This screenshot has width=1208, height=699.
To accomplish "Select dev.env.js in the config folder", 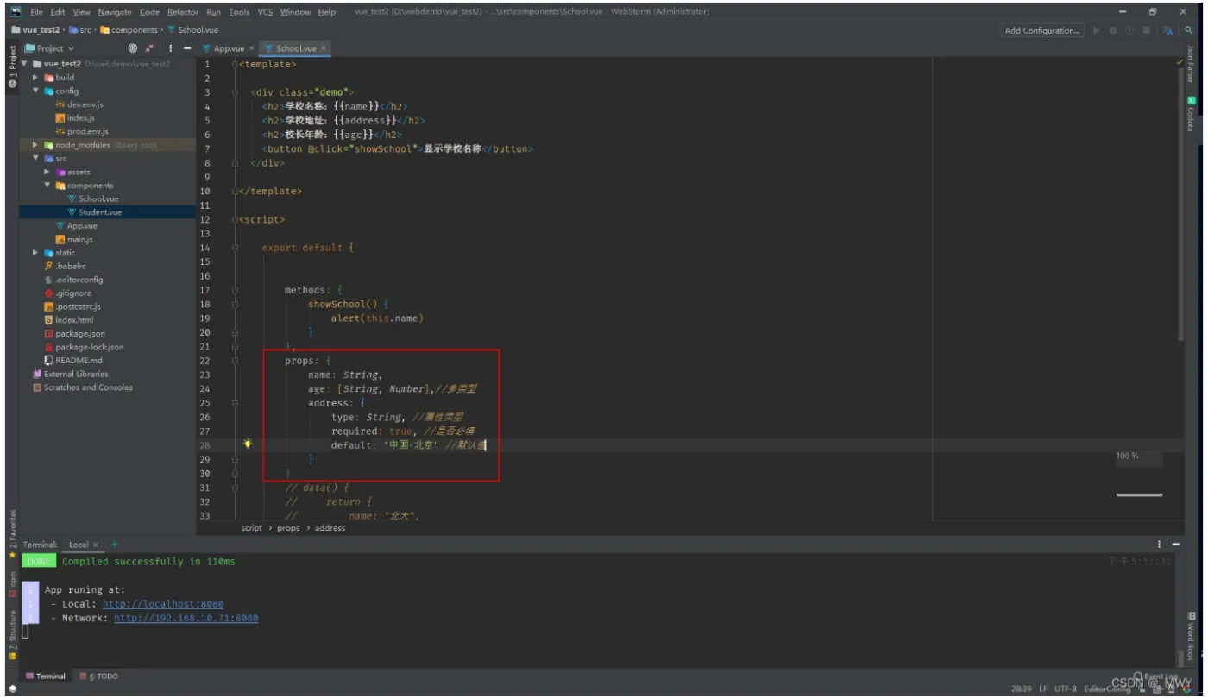I will [x=85, y=104].
